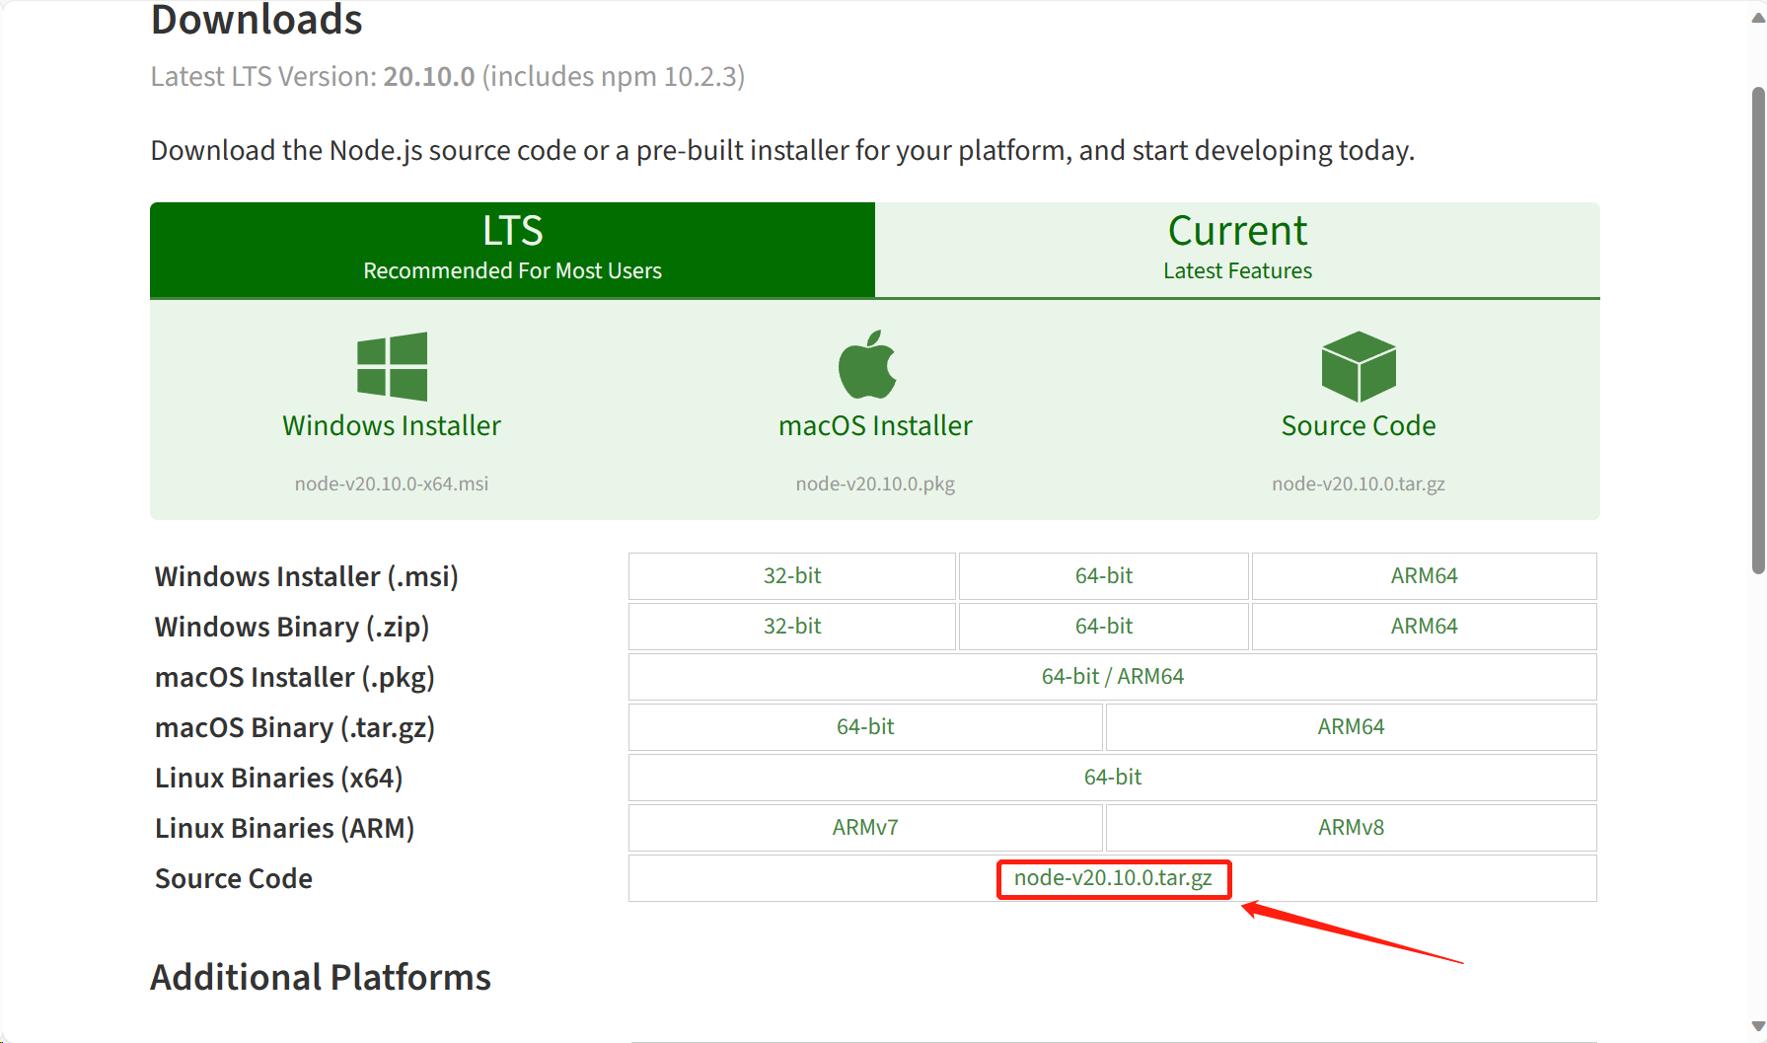Download Windows Binary (.zip) 64-bit
This screenshot has height=1043, width=1767.
point(1104,627)
